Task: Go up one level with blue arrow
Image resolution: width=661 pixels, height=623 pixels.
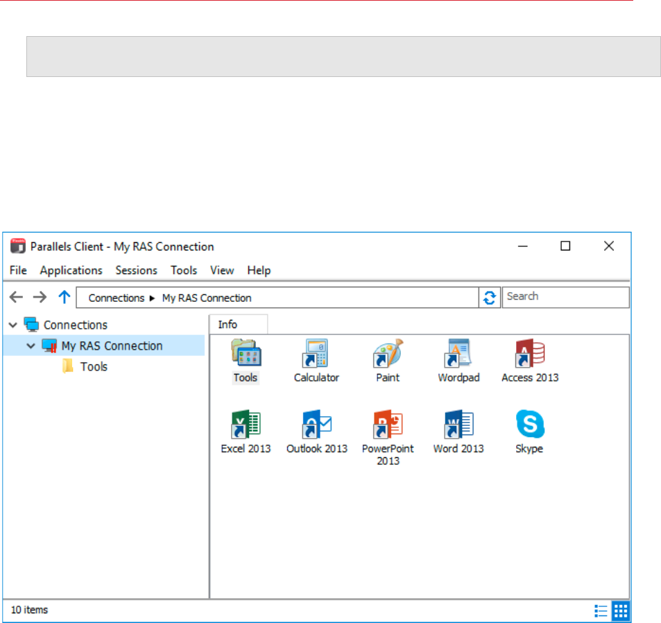Action: pos(64,297)
